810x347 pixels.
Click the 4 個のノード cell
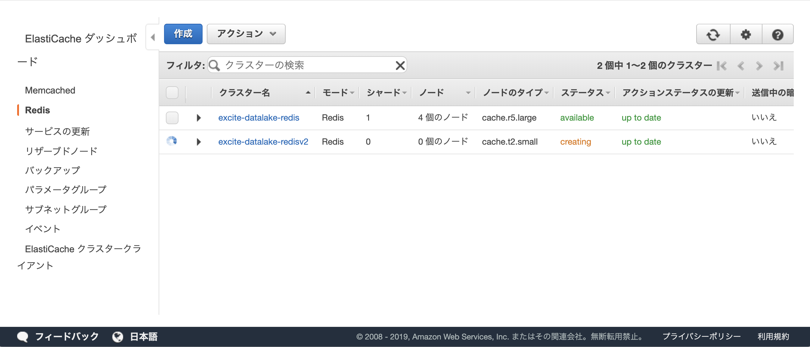pyautogui.click(x=443, y=118)
